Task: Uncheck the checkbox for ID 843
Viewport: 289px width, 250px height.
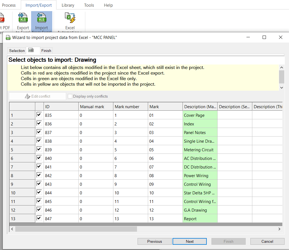Action: (x=39, y=184)
